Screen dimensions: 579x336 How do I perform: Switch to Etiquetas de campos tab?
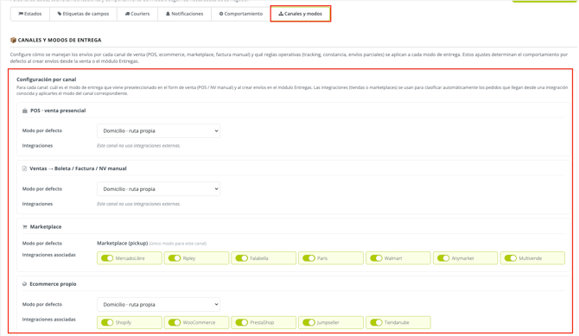click(83, 14)
